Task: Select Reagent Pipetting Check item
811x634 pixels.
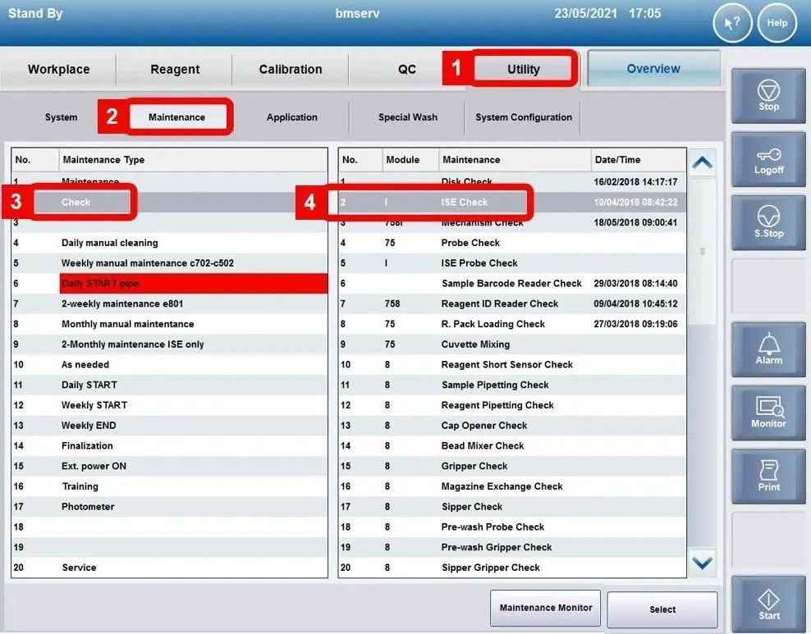Action: (512, 405)
